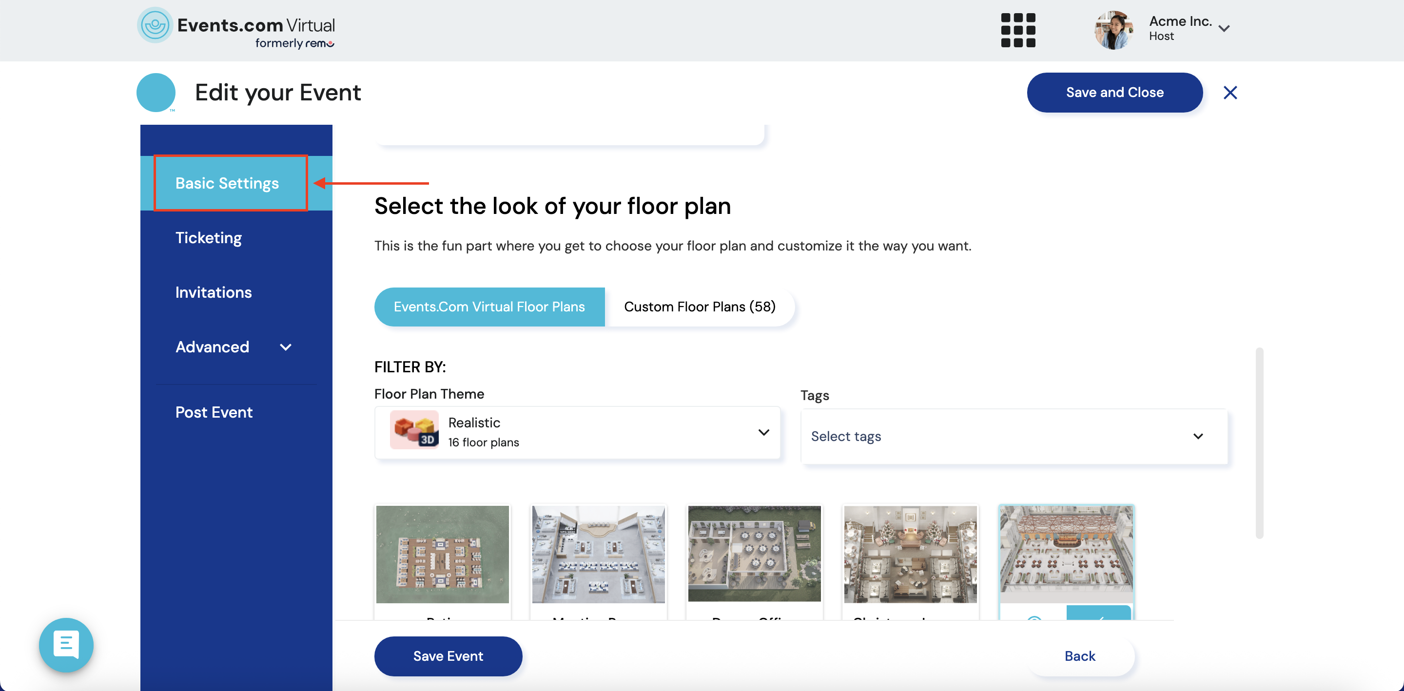Go to Ticketing in the sidebar
Screen dimensions: 1404x691
point(208,238)
